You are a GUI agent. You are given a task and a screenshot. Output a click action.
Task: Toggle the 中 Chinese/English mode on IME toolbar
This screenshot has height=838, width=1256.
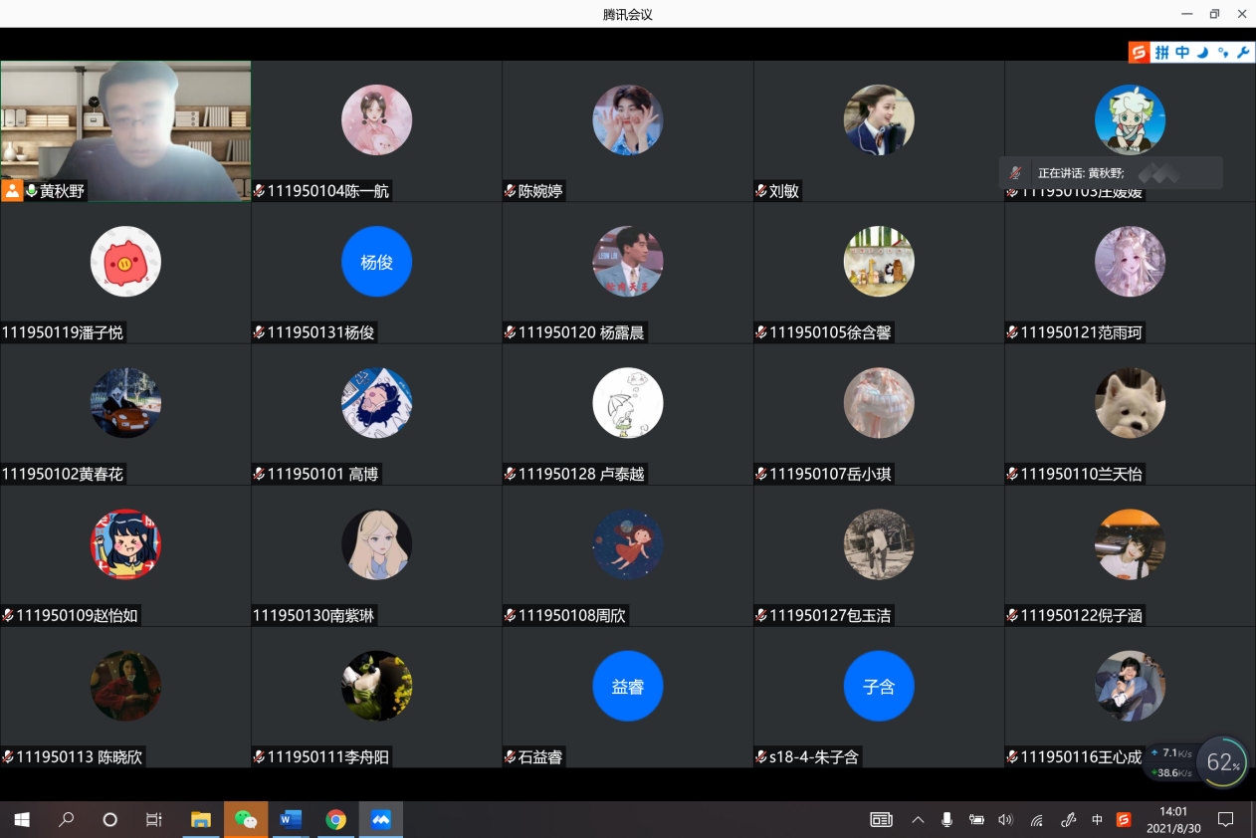(x=1182, y=53)
